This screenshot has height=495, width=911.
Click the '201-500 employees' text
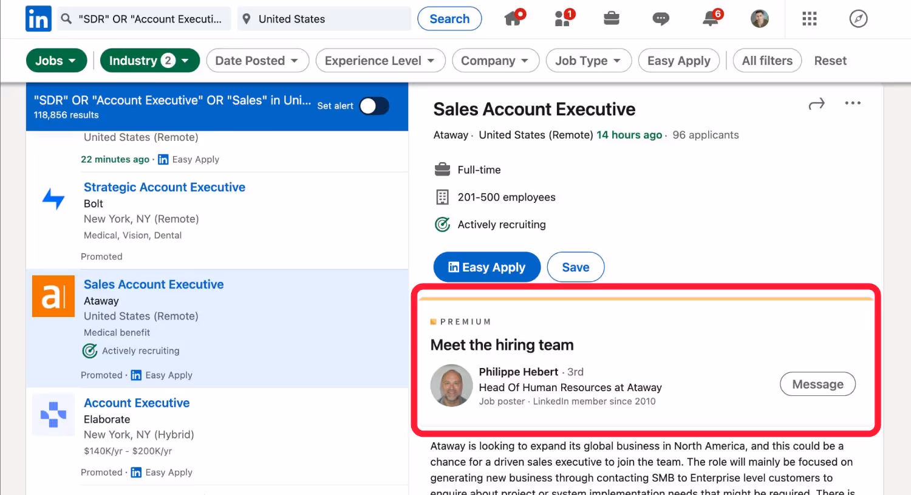pos(507,197)
